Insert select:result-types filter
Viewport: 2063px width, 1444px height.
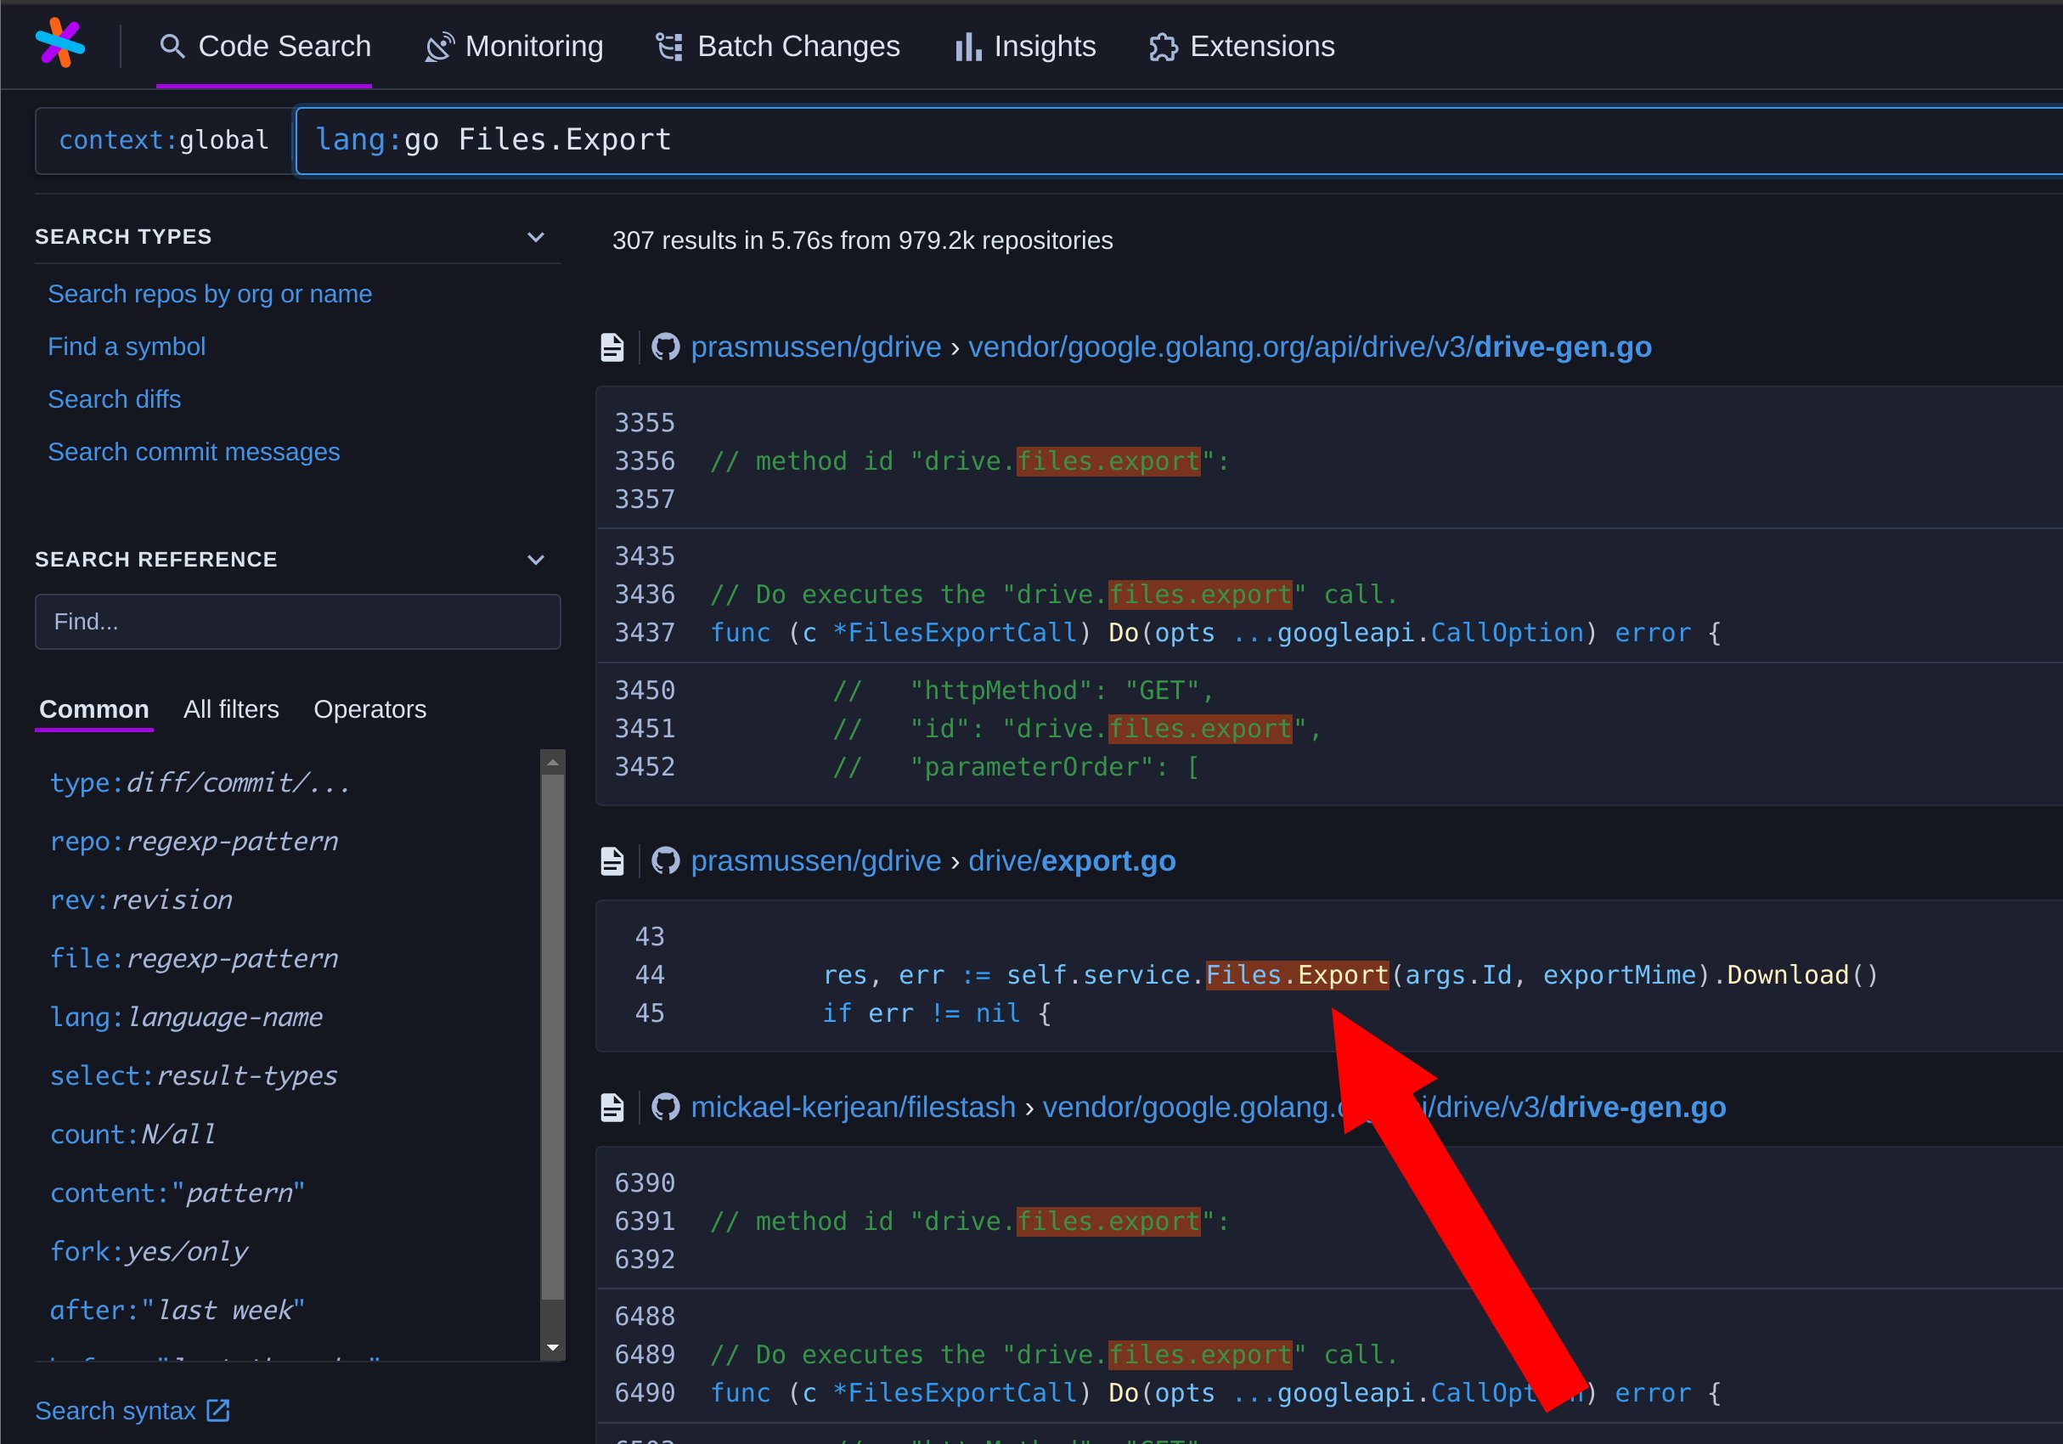pos(193,1075)
